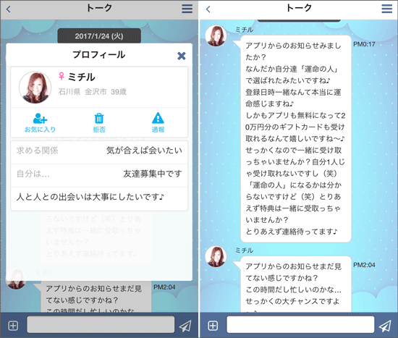Open hamburger menu in left talk screen
This screenshot has width=398, height=338.
[187, 9]
